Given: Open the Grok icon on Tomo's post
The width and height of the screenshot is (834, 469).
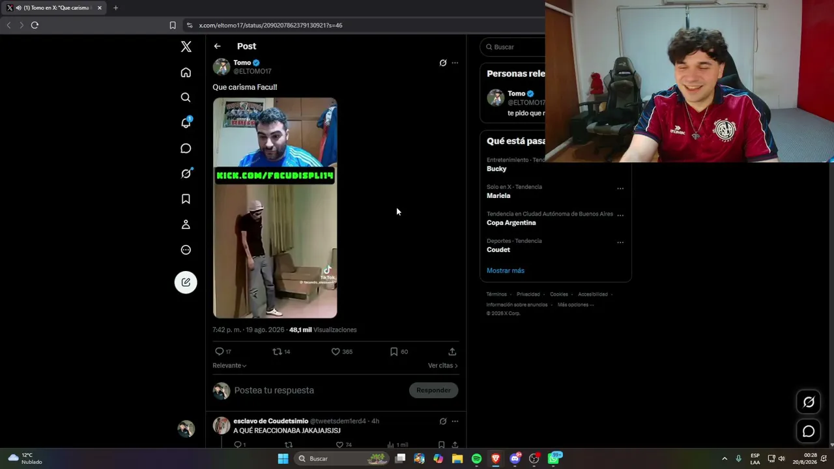Looking at the screenshot, I should tap(443, 63).
